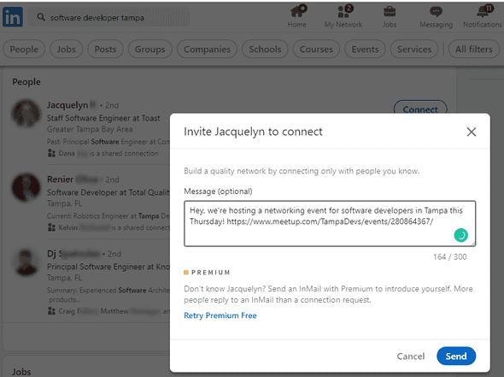
Task: Click 'Invite Jacquelyn to connect' dialog title
Action: 253,132
